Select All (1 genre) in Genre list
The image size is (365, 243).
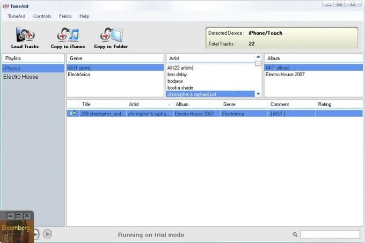tap(115, 68)
